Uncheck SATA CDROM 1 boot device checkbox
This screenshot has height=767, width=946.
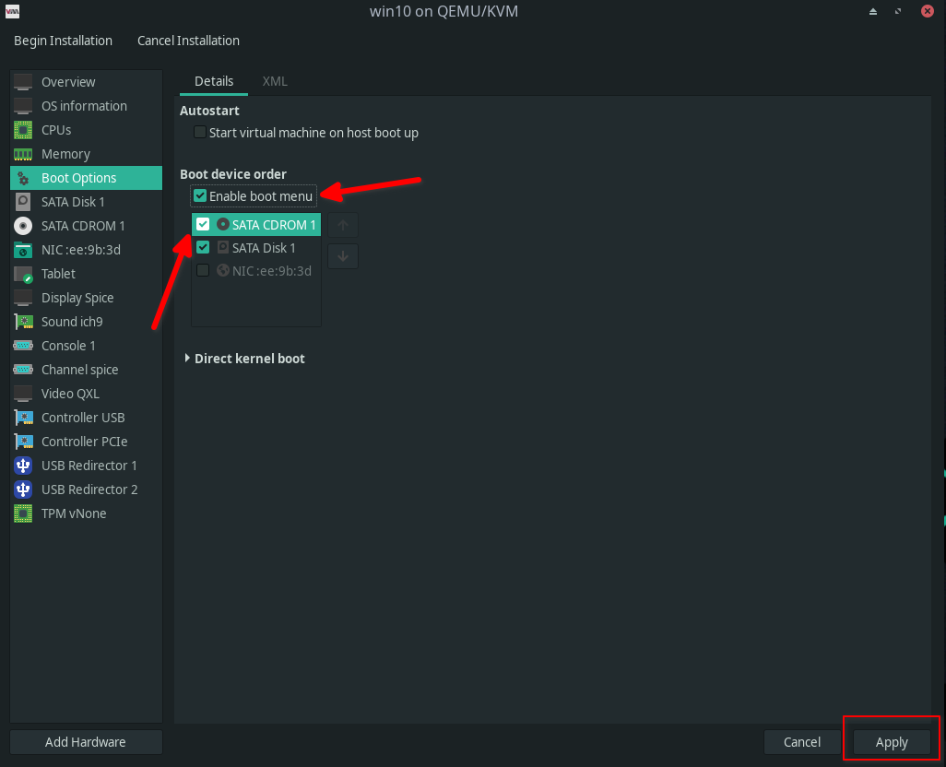203,224
